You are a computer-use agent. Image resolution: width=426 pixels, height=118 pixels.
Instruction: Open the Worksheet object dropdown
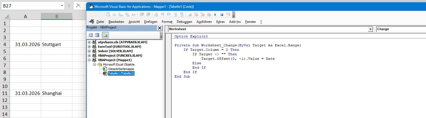[370, 29]
